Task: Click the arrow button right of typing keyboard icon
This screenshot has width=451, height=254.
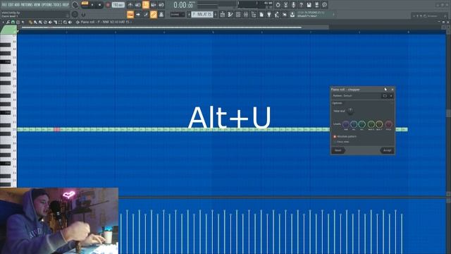Action: pyautogui.click(x=138, y=14)
